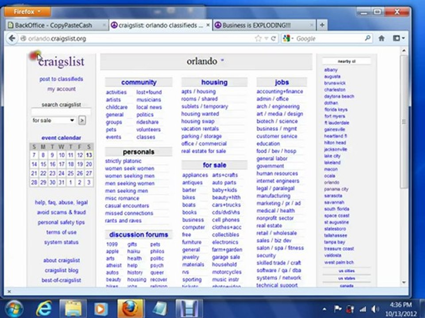Click the browser Back arrow button
425x318 pixels.
(12, 38)
